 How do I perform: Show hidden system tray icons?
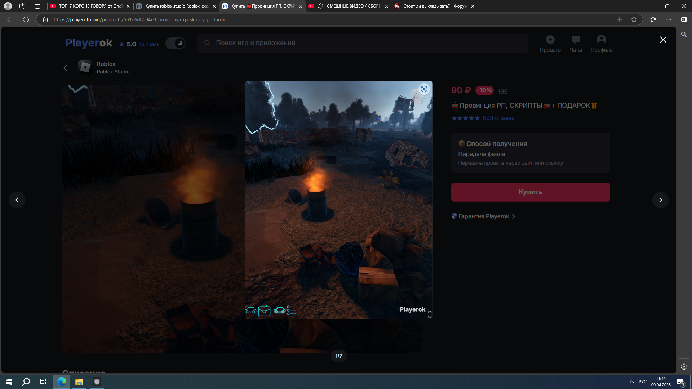tap(631, 382)
